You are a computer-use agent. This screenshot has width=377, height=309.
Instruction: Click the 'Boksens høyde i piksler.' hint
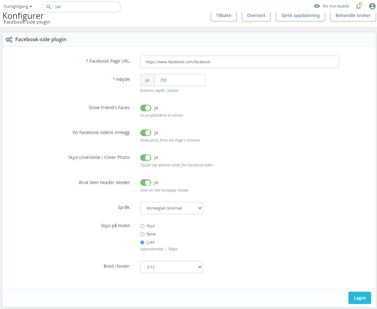tap(160, 91)
